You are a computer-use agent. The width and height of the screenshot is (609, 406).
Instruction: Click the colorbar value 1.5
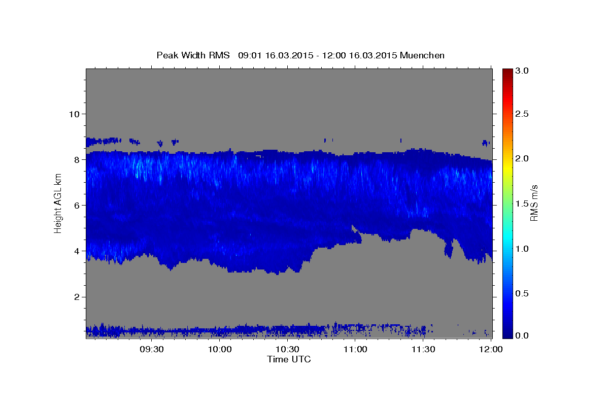[x=522, y=204]
